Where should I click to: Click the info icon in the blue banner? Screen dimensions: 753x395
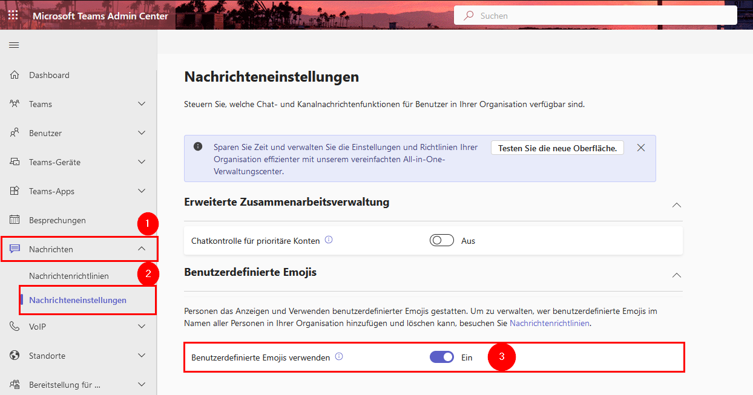coord(198,147)
